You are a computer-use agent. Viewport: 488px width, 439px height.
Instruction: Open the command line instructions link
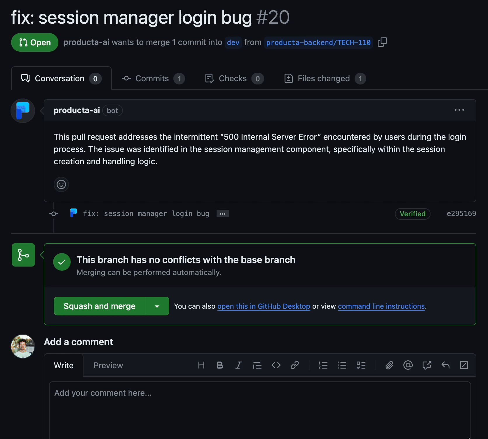(x=381, y=306)
